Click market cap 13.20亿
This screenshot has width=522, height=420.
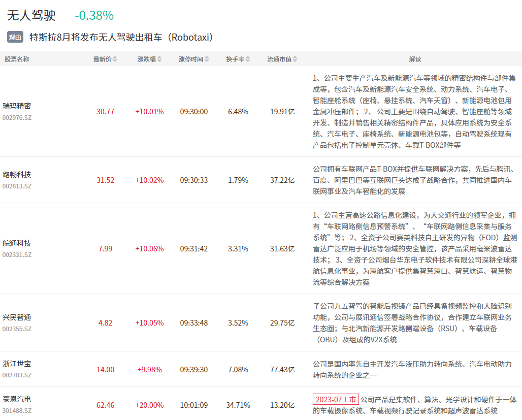tap(282, 405)
